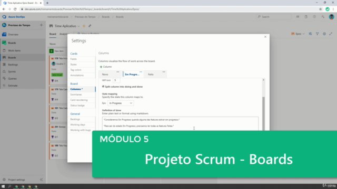Open user settings icon in header

[323, 17]
